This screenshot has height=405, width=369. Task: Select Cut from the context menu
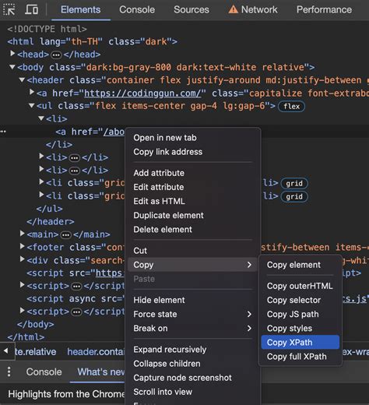[193, 251]
